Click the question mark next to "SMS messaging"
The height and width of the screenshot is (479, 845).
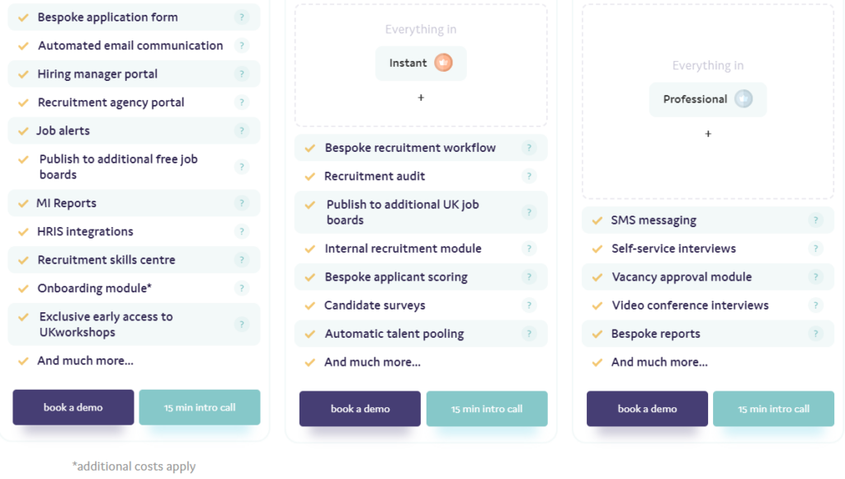point(815,220)
